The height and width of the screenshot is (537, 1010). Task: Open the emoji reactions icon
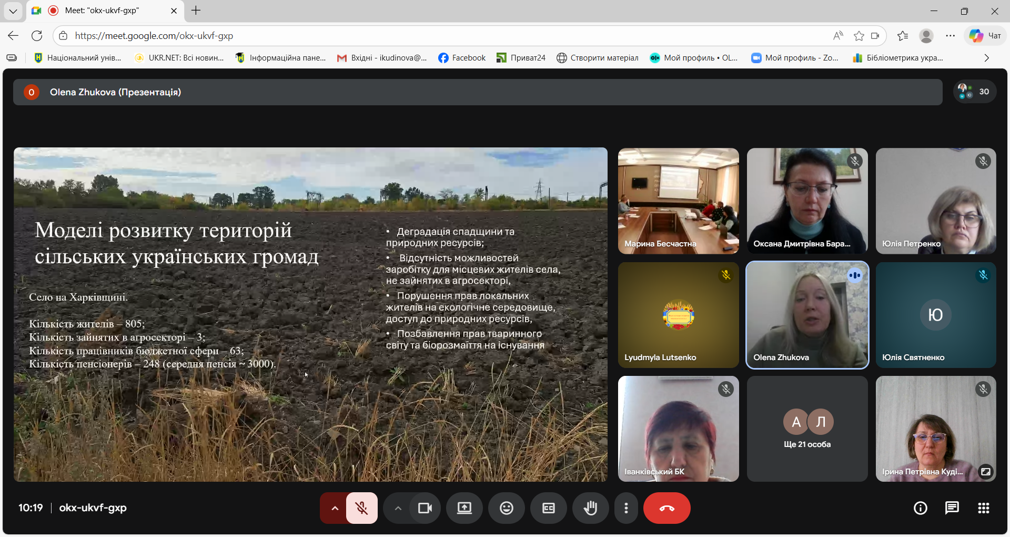click(506, 508)
